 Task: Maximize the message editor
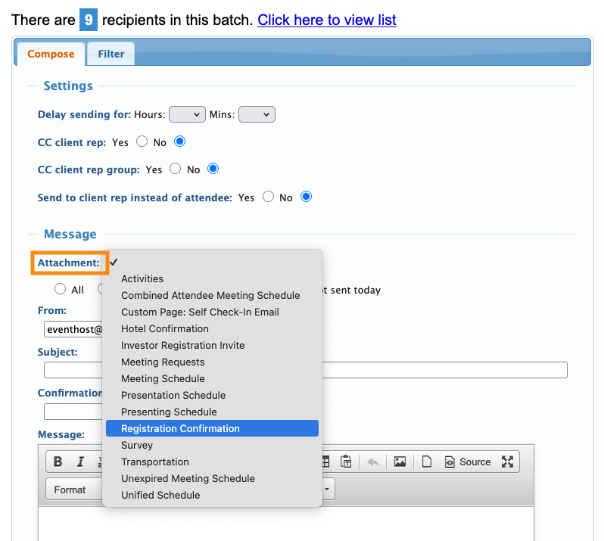point(508,462)
